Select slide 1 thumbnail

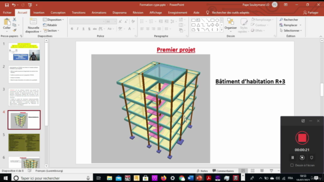tap(24, 52)
